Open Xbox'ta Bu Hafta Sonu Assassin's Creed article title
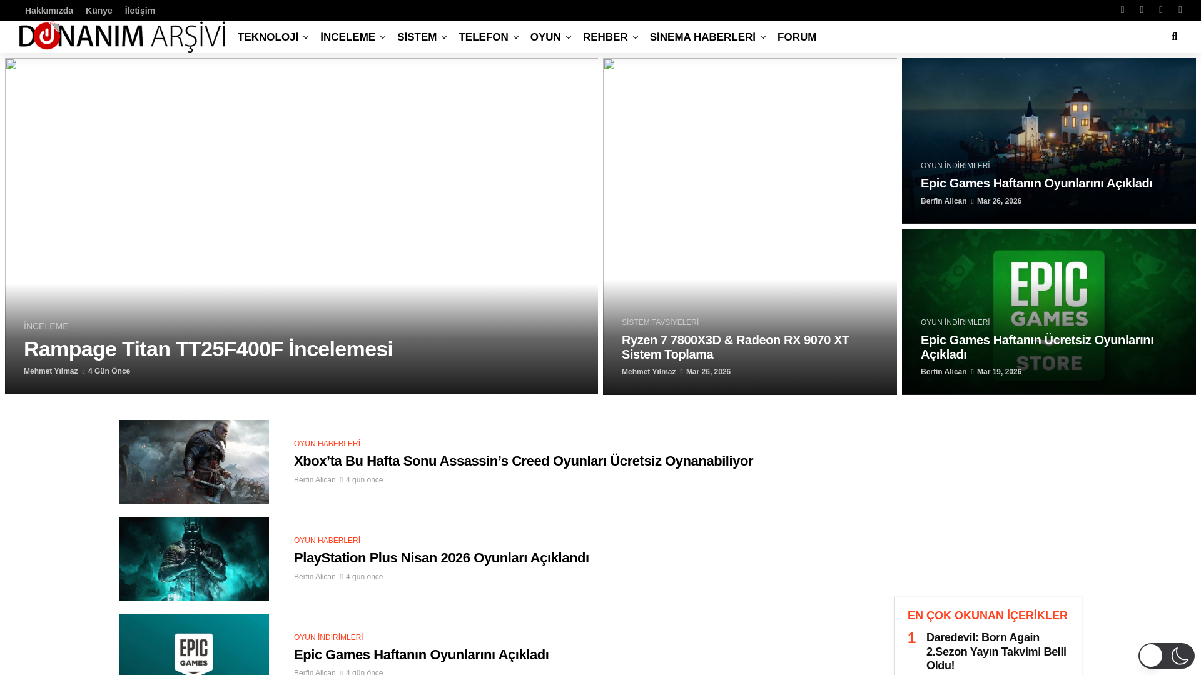Screen dimensions: 1201x675 (524, 461)
